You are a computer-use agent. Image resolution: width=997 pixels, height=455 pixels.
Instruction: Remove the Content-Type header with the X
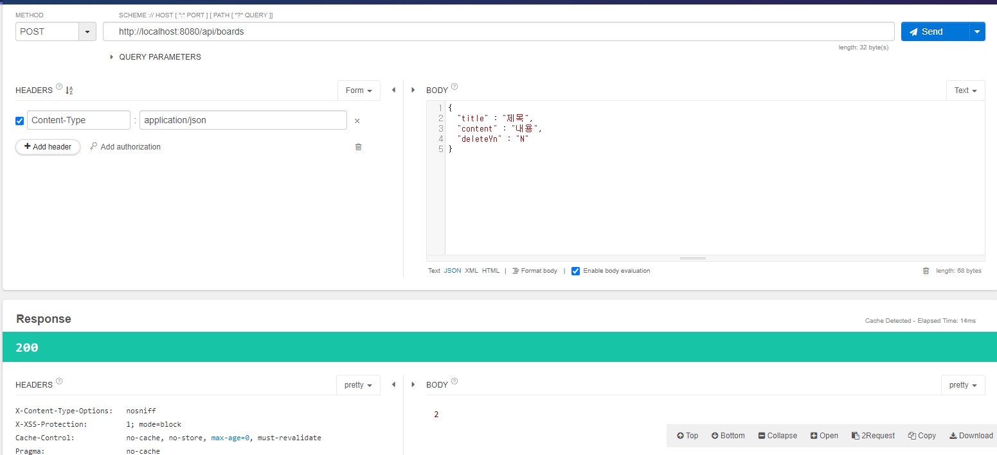click(x=357, y=121)
